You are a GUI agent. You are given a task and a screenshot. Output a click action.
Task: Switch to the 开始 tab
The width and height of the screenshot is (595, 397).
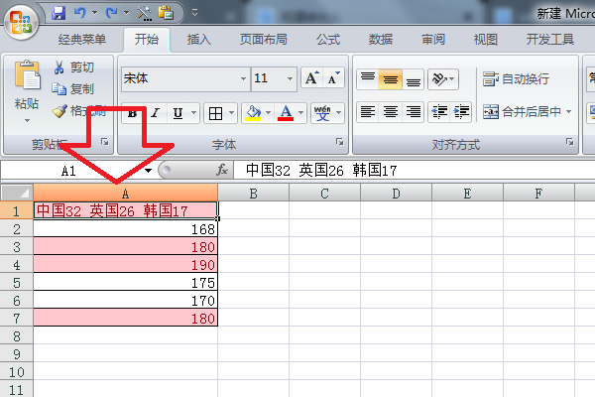click(147, 39)
